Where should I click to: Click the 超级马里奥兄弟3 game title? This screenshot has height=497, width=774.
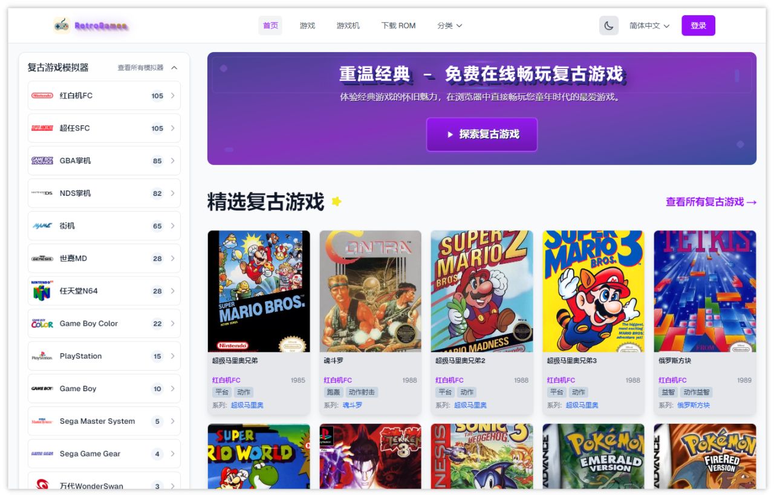click(572, 361)
